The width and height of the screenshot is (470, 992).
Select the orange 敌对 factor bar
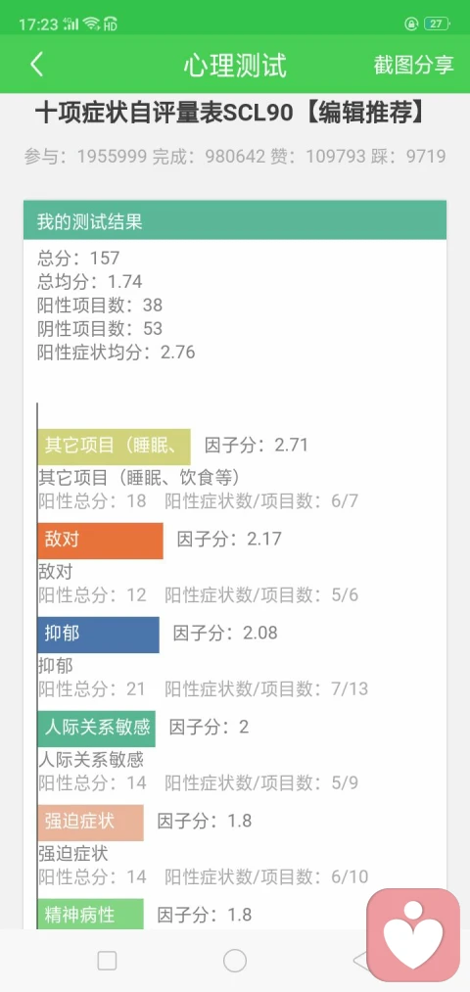click(100, 541)
